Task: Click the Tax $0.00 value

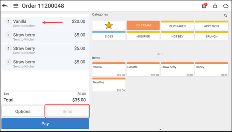Action: coord(82,94)
